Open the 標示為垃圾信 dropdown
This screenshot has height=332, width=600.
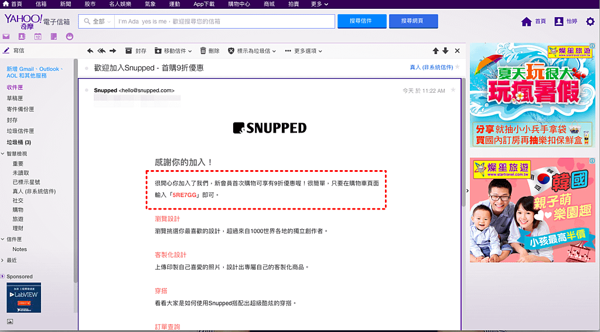tap(252, 51)
